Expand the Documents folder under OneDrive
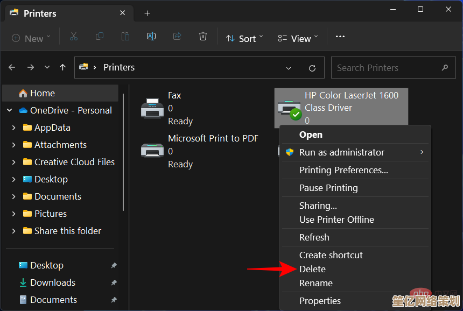This screenshot has width=463, height=311. [13, 196]
